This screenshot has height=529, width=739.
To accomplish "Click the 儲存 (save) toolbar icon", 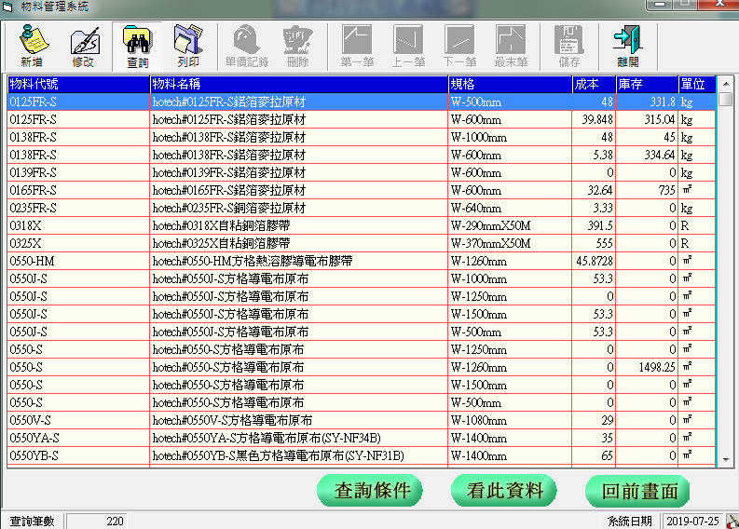I will click(569, 47).
